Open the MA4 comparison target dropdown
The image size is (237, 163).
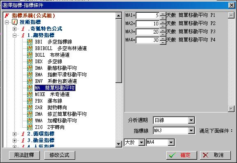pos(171,142)
